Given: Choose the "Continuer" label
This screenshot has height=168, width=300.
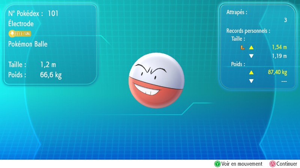Looking at the screenshot, I should [x=286, y=164].
